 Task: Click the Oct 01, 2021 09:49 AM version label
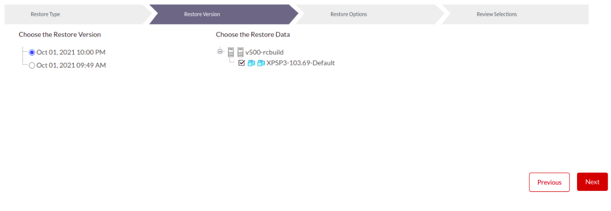[71, 65]
